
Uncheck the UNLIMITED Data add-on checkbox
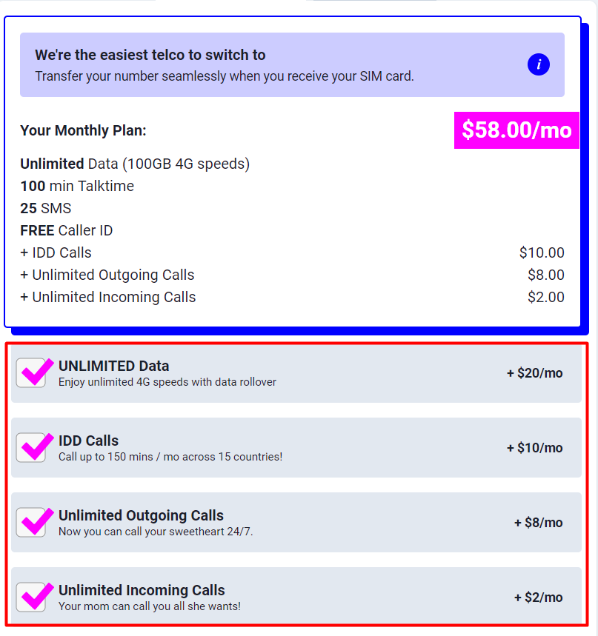point(31,373)
